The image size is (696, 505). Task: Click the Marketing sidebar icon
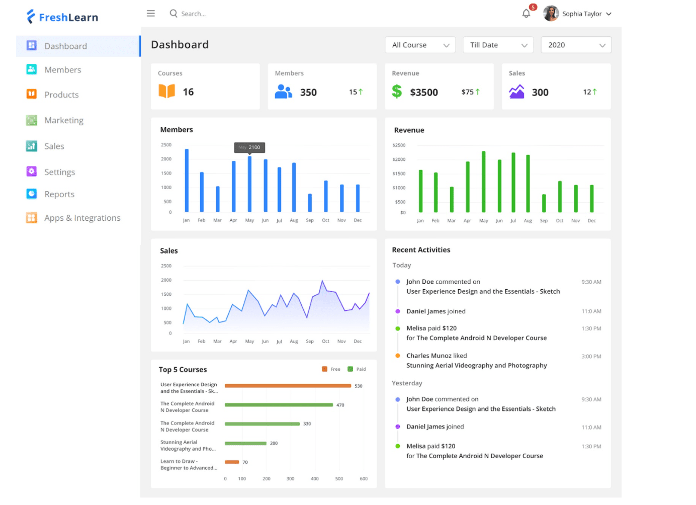tap(32, 120)
